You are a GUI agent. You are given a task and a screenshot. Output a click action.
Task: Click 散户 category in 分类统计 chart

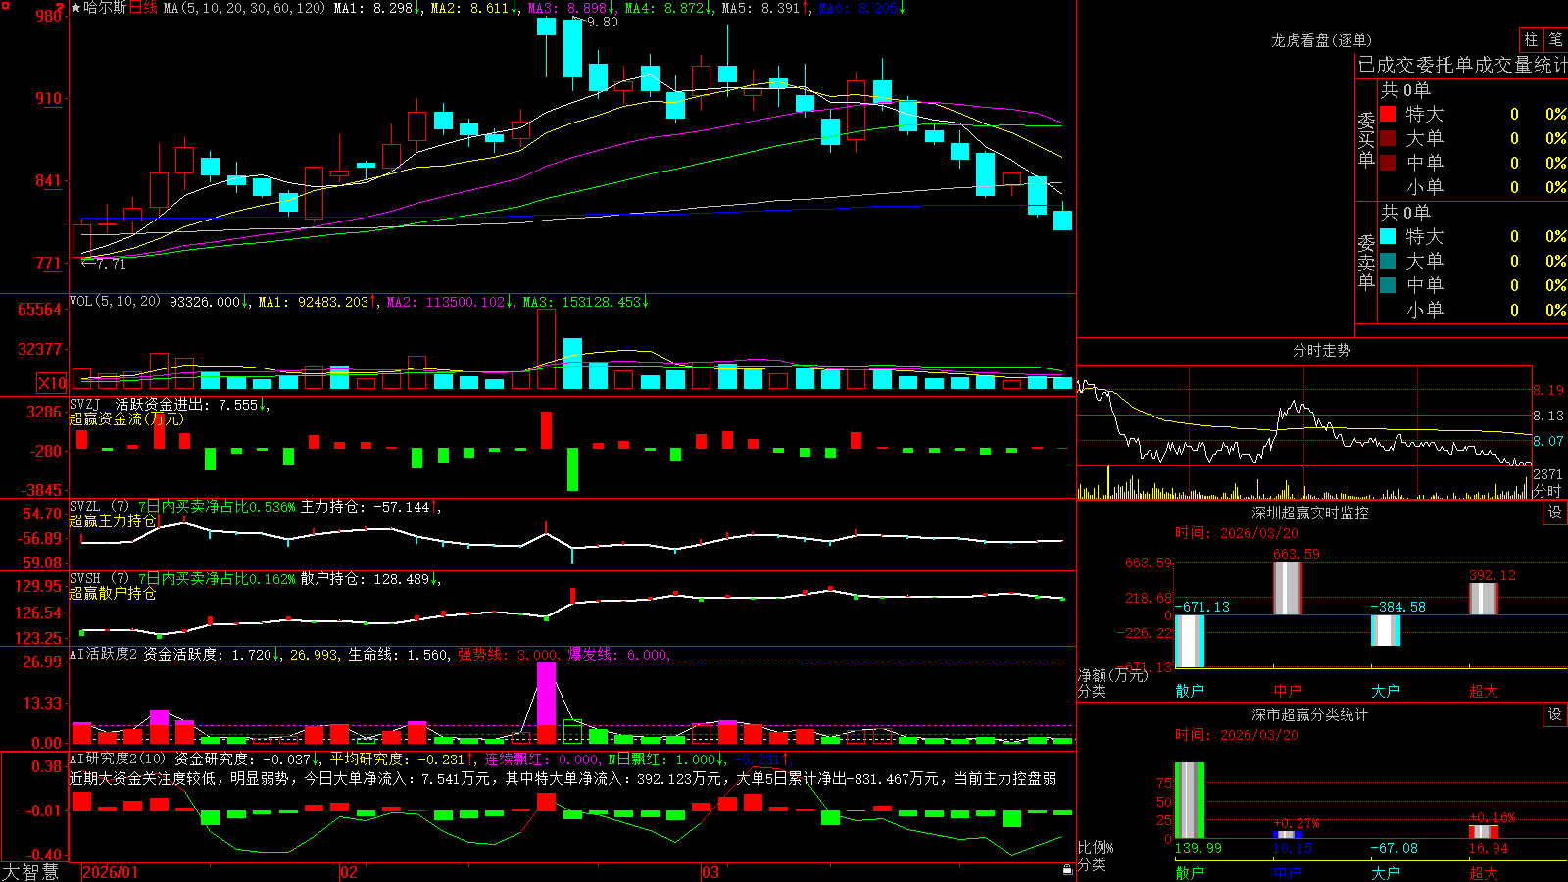point(1190,872)
